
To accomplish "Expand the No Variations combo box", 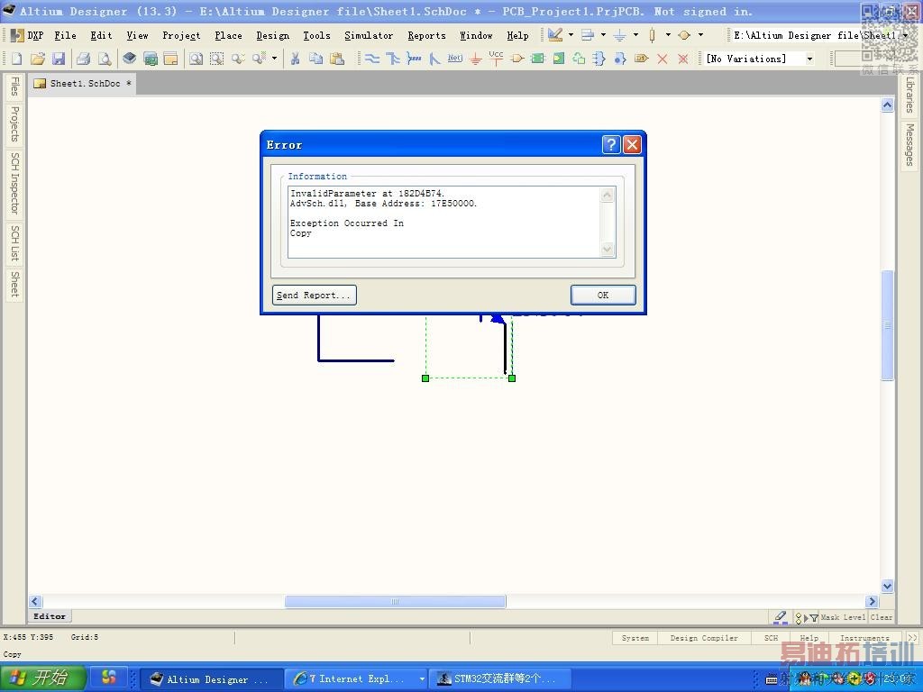I will [810, 59].
